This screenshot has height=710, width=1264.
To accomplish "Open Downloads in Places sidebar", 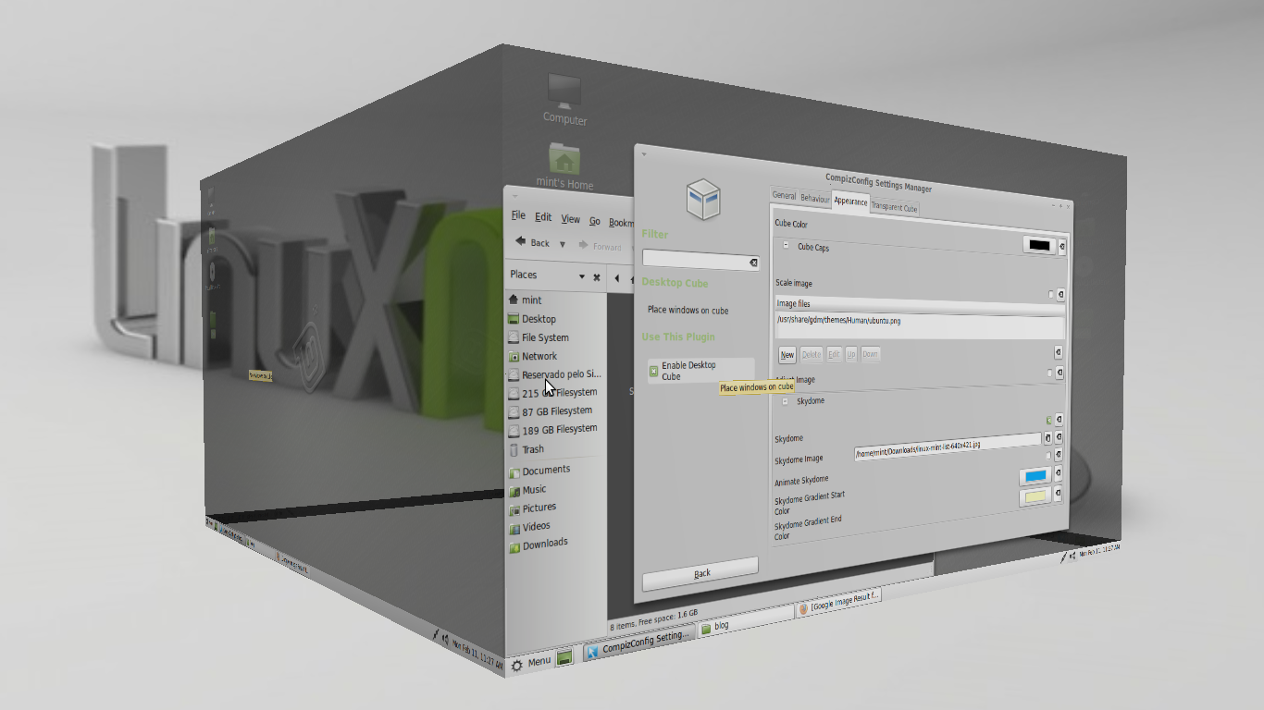I will (539, 544).
